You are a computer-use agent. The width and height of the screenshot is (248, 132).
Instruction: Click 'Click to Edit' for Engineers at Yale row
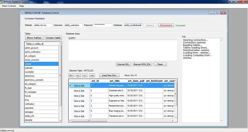point(79,101)
